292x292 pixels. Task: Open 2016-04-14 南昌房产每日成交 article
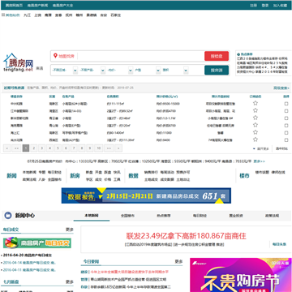(29, 263)
